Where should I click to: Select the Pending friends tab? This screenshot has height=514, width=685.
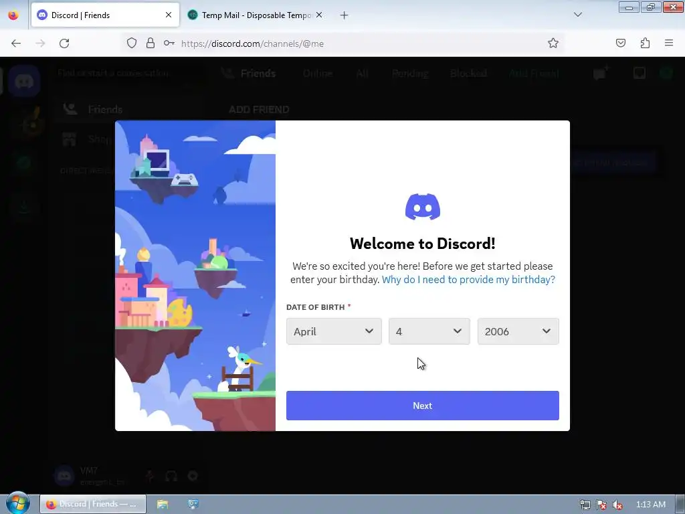410,74
